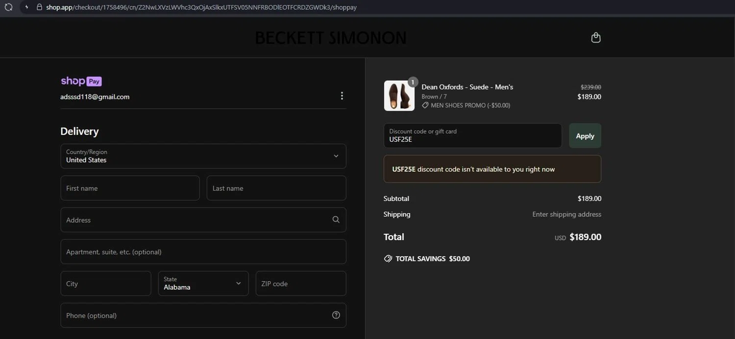Click the Delivery heading
Viewport: 735px width, 339px height.
pos(79,131)
